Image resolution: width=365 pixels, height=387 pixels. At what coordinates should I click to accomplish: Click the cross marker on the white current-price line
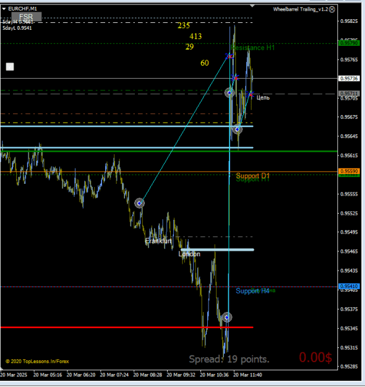[236, 78]
